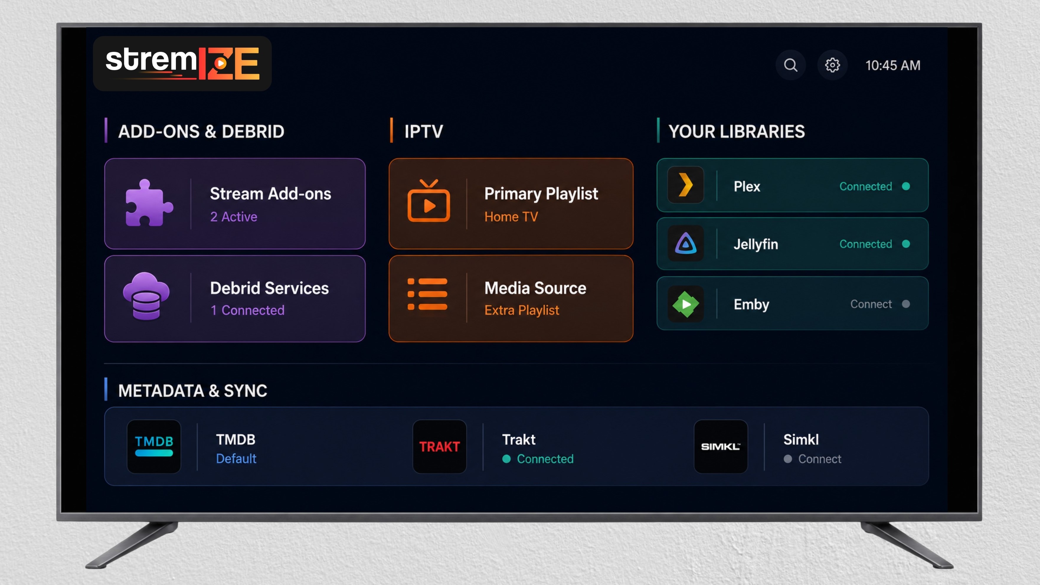Click the TMDB service name
This screenshot has height=585, width=1040.
click(x=236, y=440)
